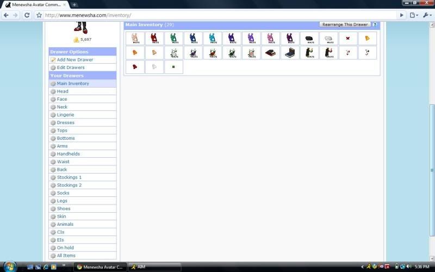Image resolution: width=435 pixels, height=272 pixels.
Task: Select the white folded item in inventory
Action: 328,38
